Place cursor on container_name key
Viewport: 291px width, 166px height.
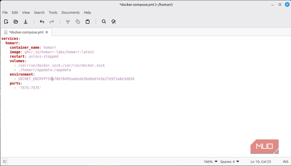click(x=24, y=48)
